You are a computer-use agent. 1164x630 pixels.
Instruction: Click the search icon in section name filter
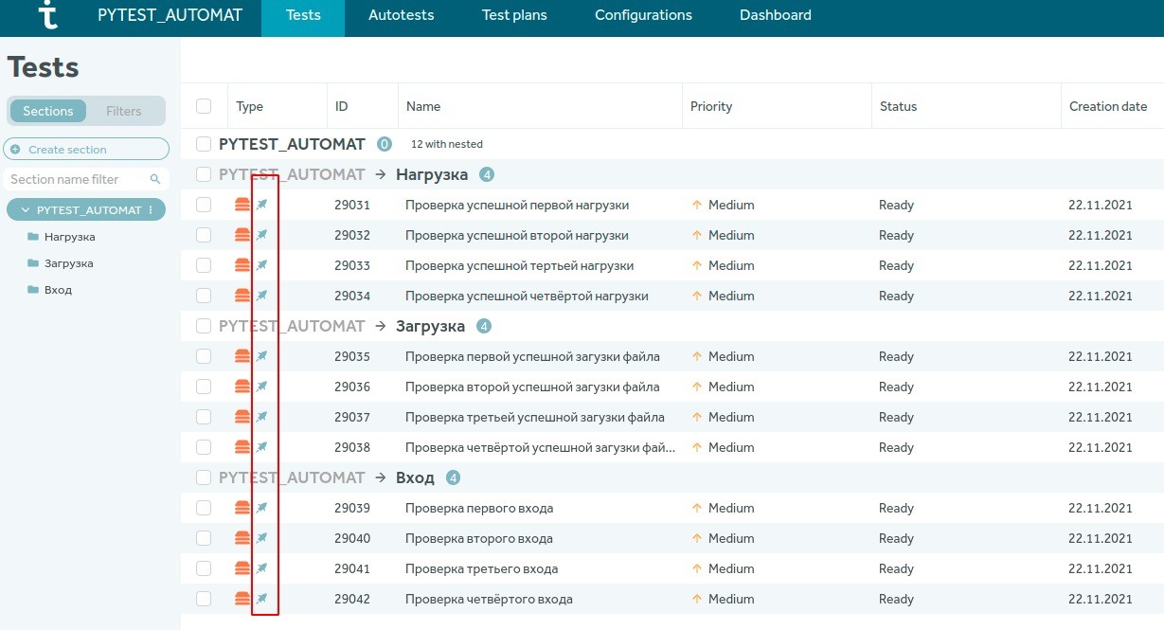coord(155,179)
